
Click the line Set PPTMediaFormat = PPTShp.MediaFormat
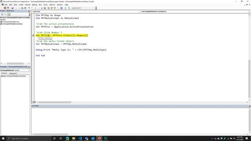coord(61,44)
